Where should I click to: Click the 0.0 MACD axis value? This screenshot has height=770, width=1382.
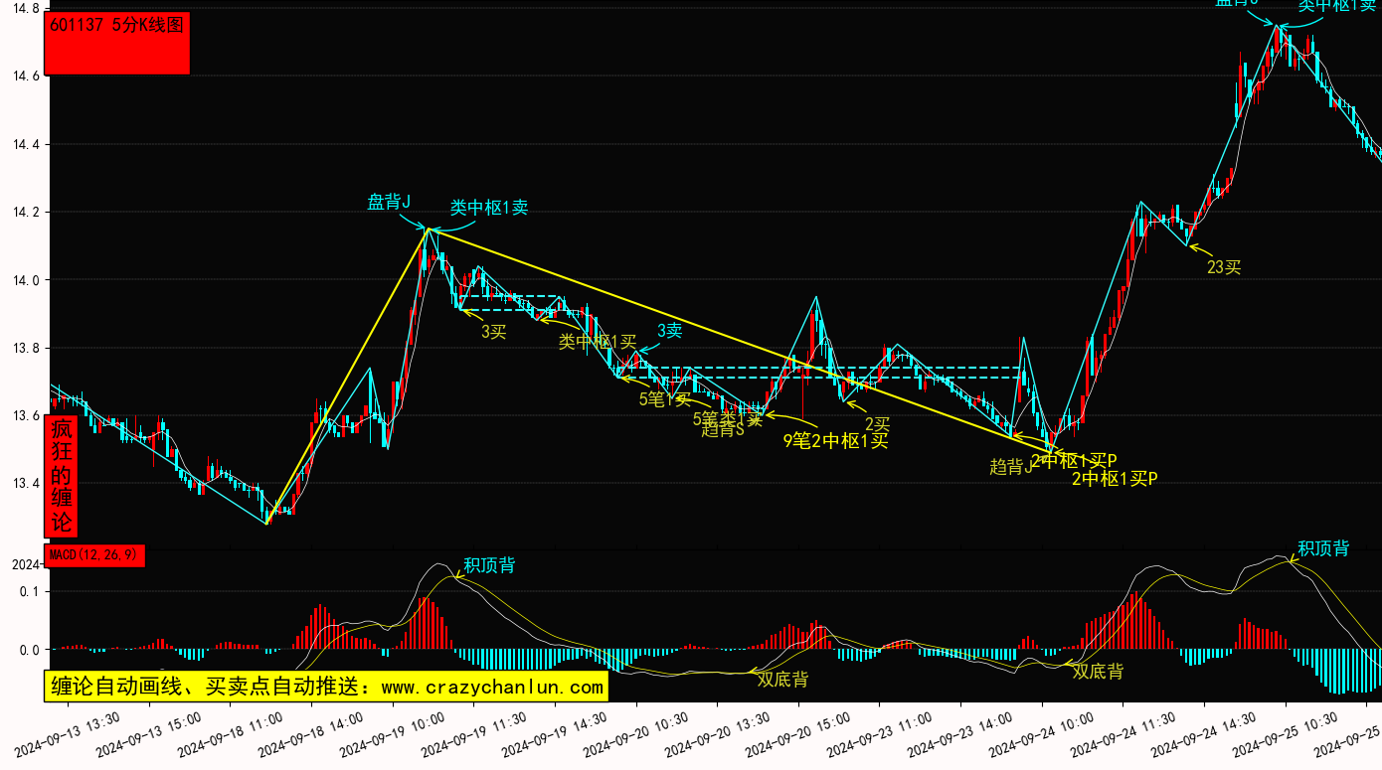click(x=28, y=650)
